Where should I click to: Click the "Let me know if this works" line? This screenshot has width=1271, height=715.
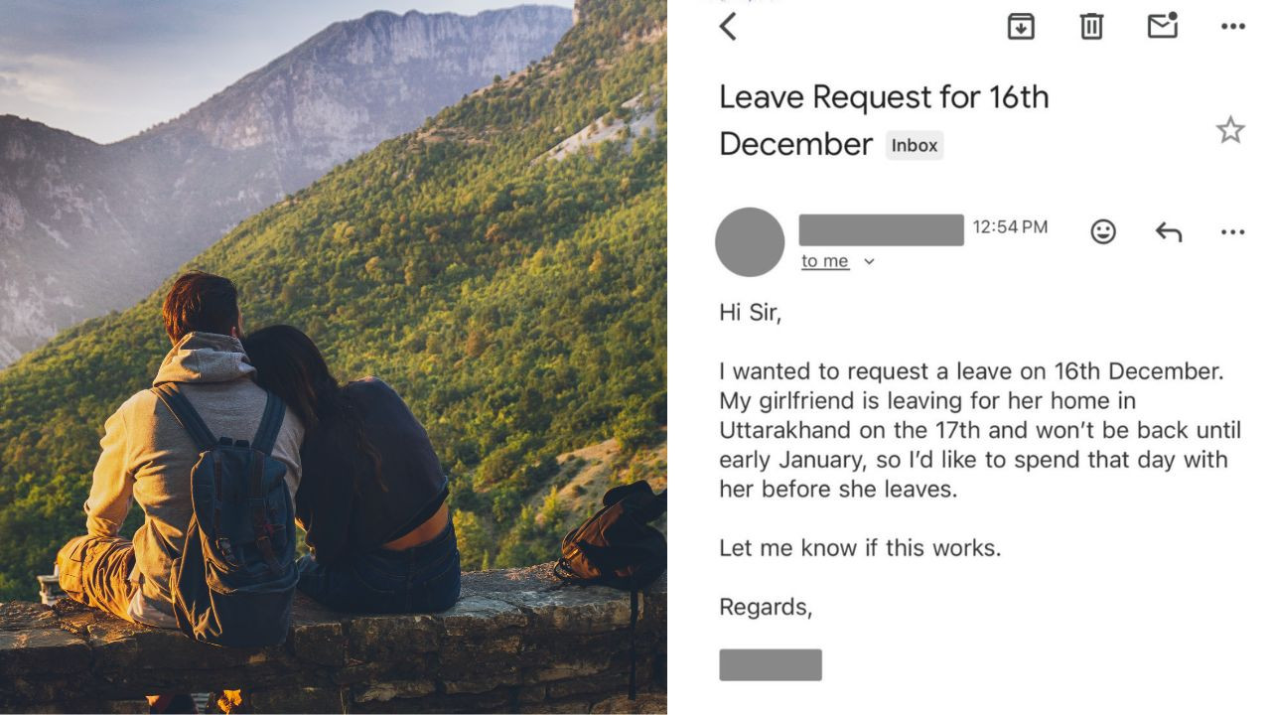point(859,547)
